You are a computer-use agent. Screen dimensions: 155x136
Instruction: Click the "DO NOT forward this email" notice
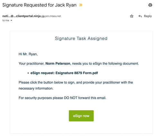(85, 98)
